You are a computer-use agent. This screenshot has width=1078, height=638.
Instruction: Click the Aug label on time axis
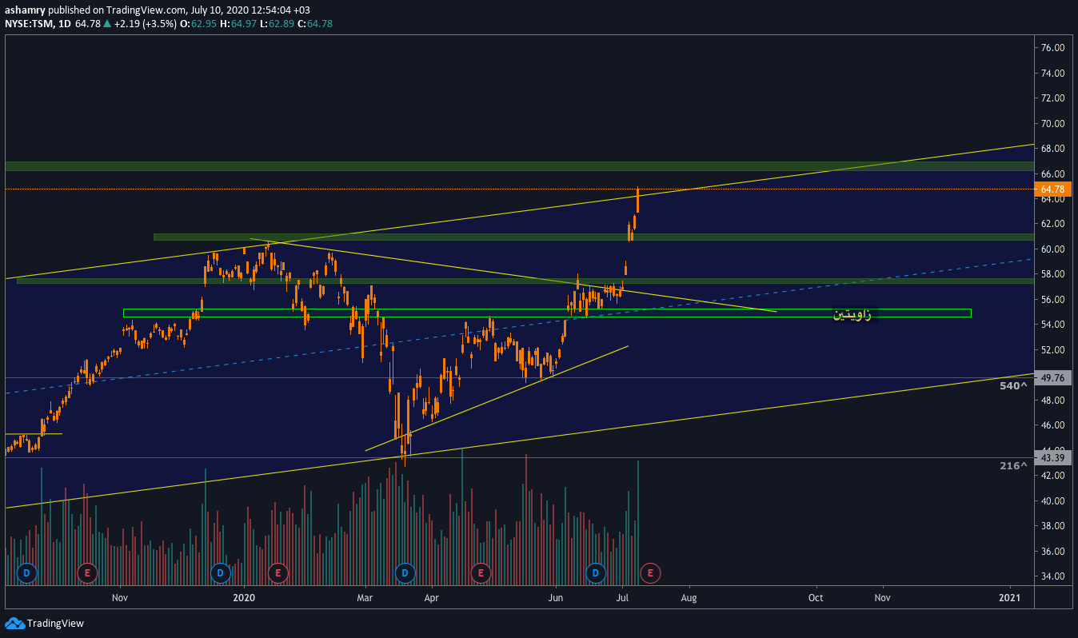(x=689, y=597)
